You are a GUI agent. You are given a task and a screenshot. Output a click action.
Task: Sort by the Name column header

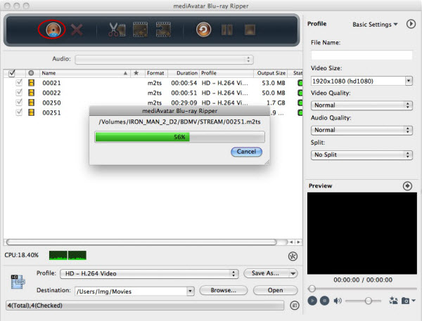pos(85,73)
